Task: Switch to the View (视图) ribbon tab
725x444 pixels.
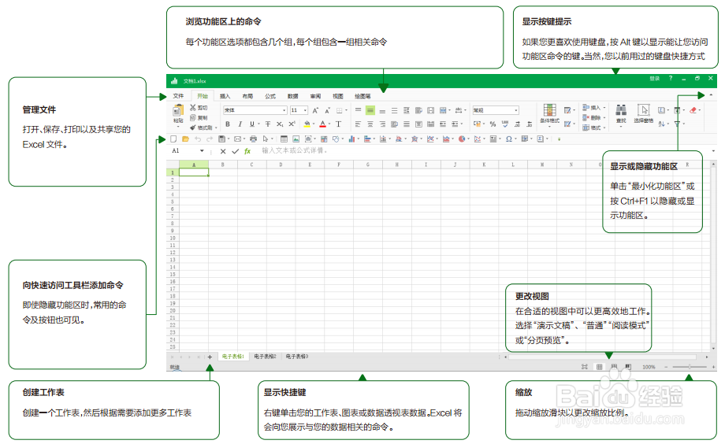Action: pyautogui.click(x=338, y=96)
